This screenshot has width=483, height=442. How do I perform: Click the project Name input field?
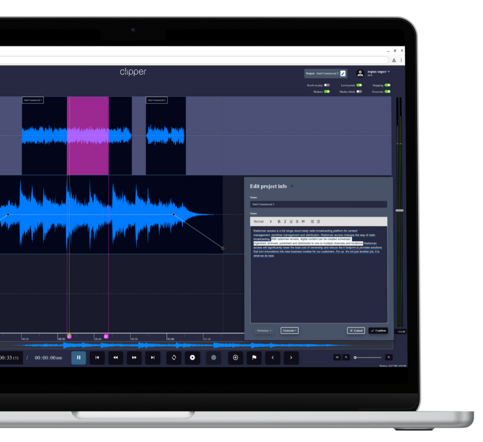pos(318,204)
